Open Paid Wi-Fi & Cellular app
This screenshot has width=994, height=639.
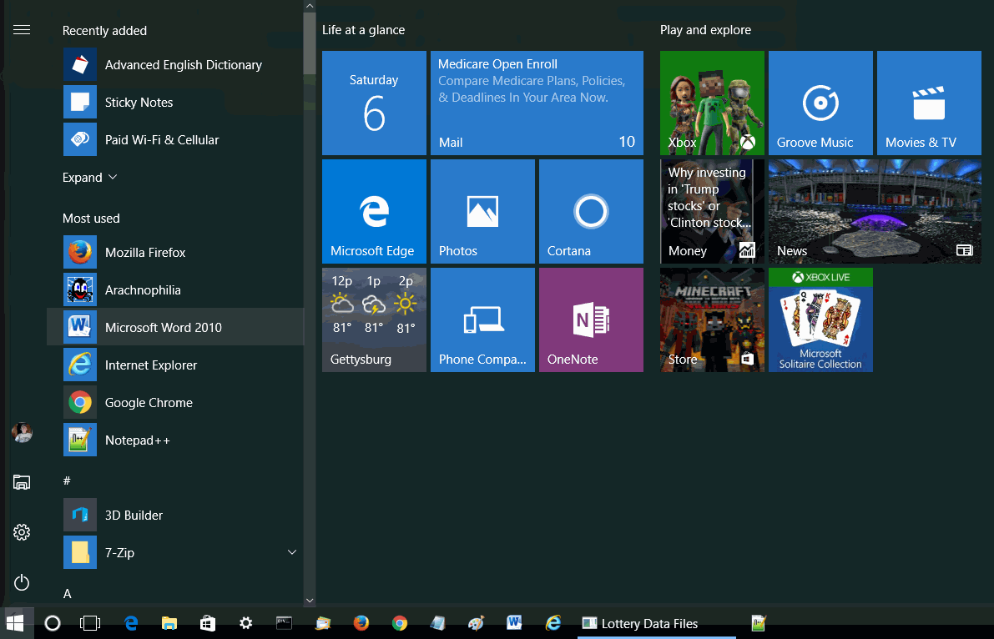click(175, 139)
